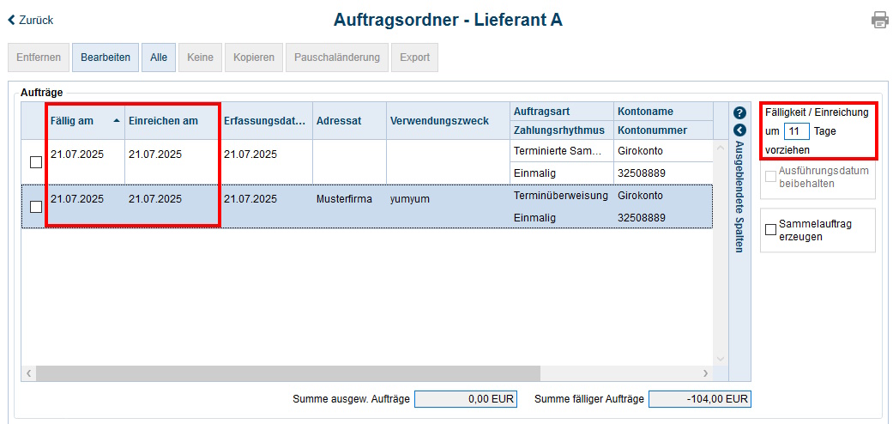Expand the Ausgeblendete Spalten side panel
The width and height of the screenshot is (893, 424).
(x=739, y=197)
